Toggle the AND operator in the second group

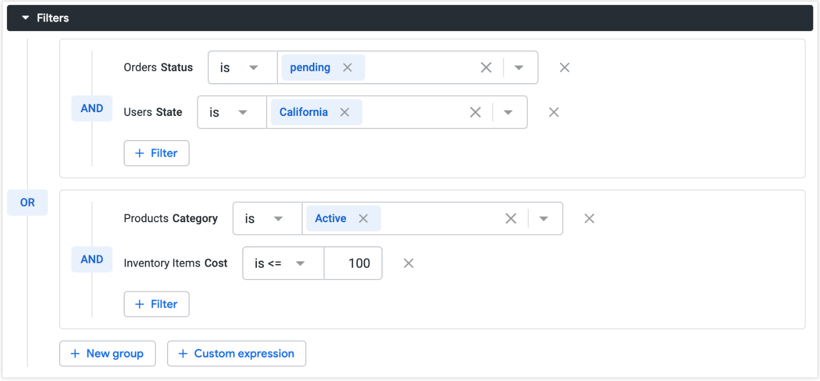[91, 259]
